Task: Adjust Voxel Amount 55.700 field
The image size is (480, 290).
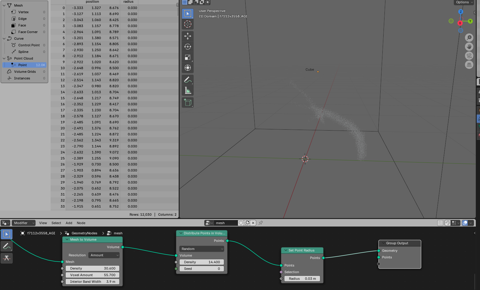Action: pyautogui.click(x=93, y=275)
